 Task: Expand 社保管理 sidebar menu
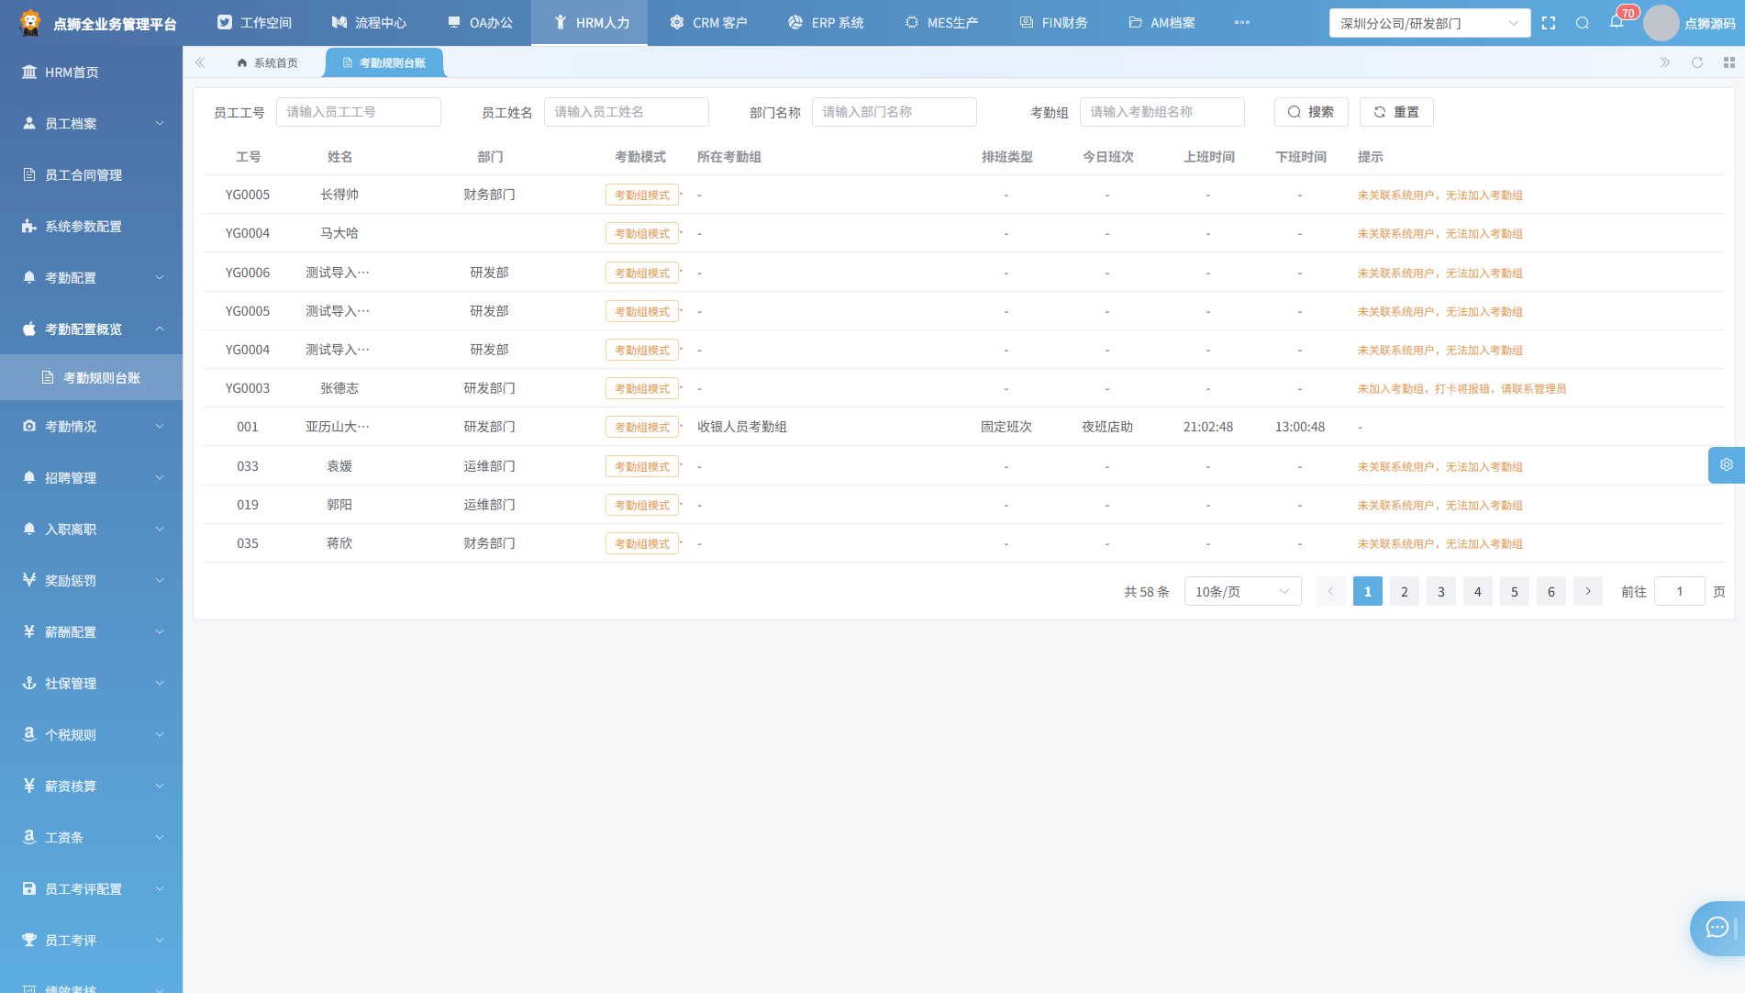(91, 683)
